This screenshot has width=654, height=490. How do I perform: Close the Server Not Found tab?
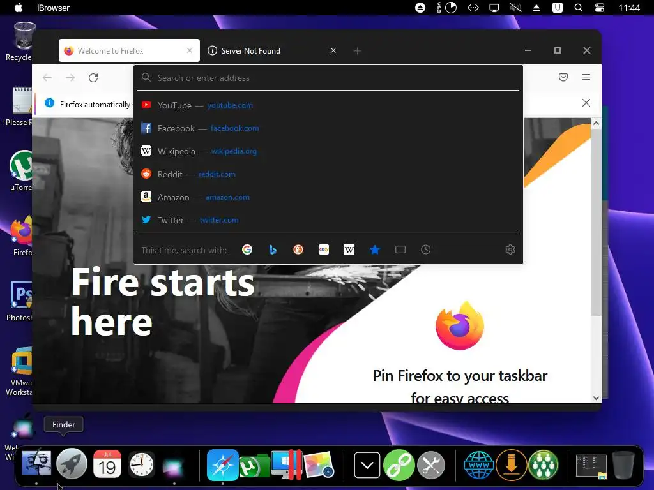tap(333, 50)
